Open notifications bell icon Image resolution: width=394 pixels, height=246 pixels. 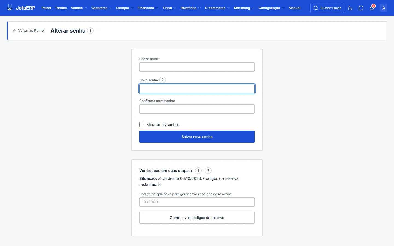372,8
